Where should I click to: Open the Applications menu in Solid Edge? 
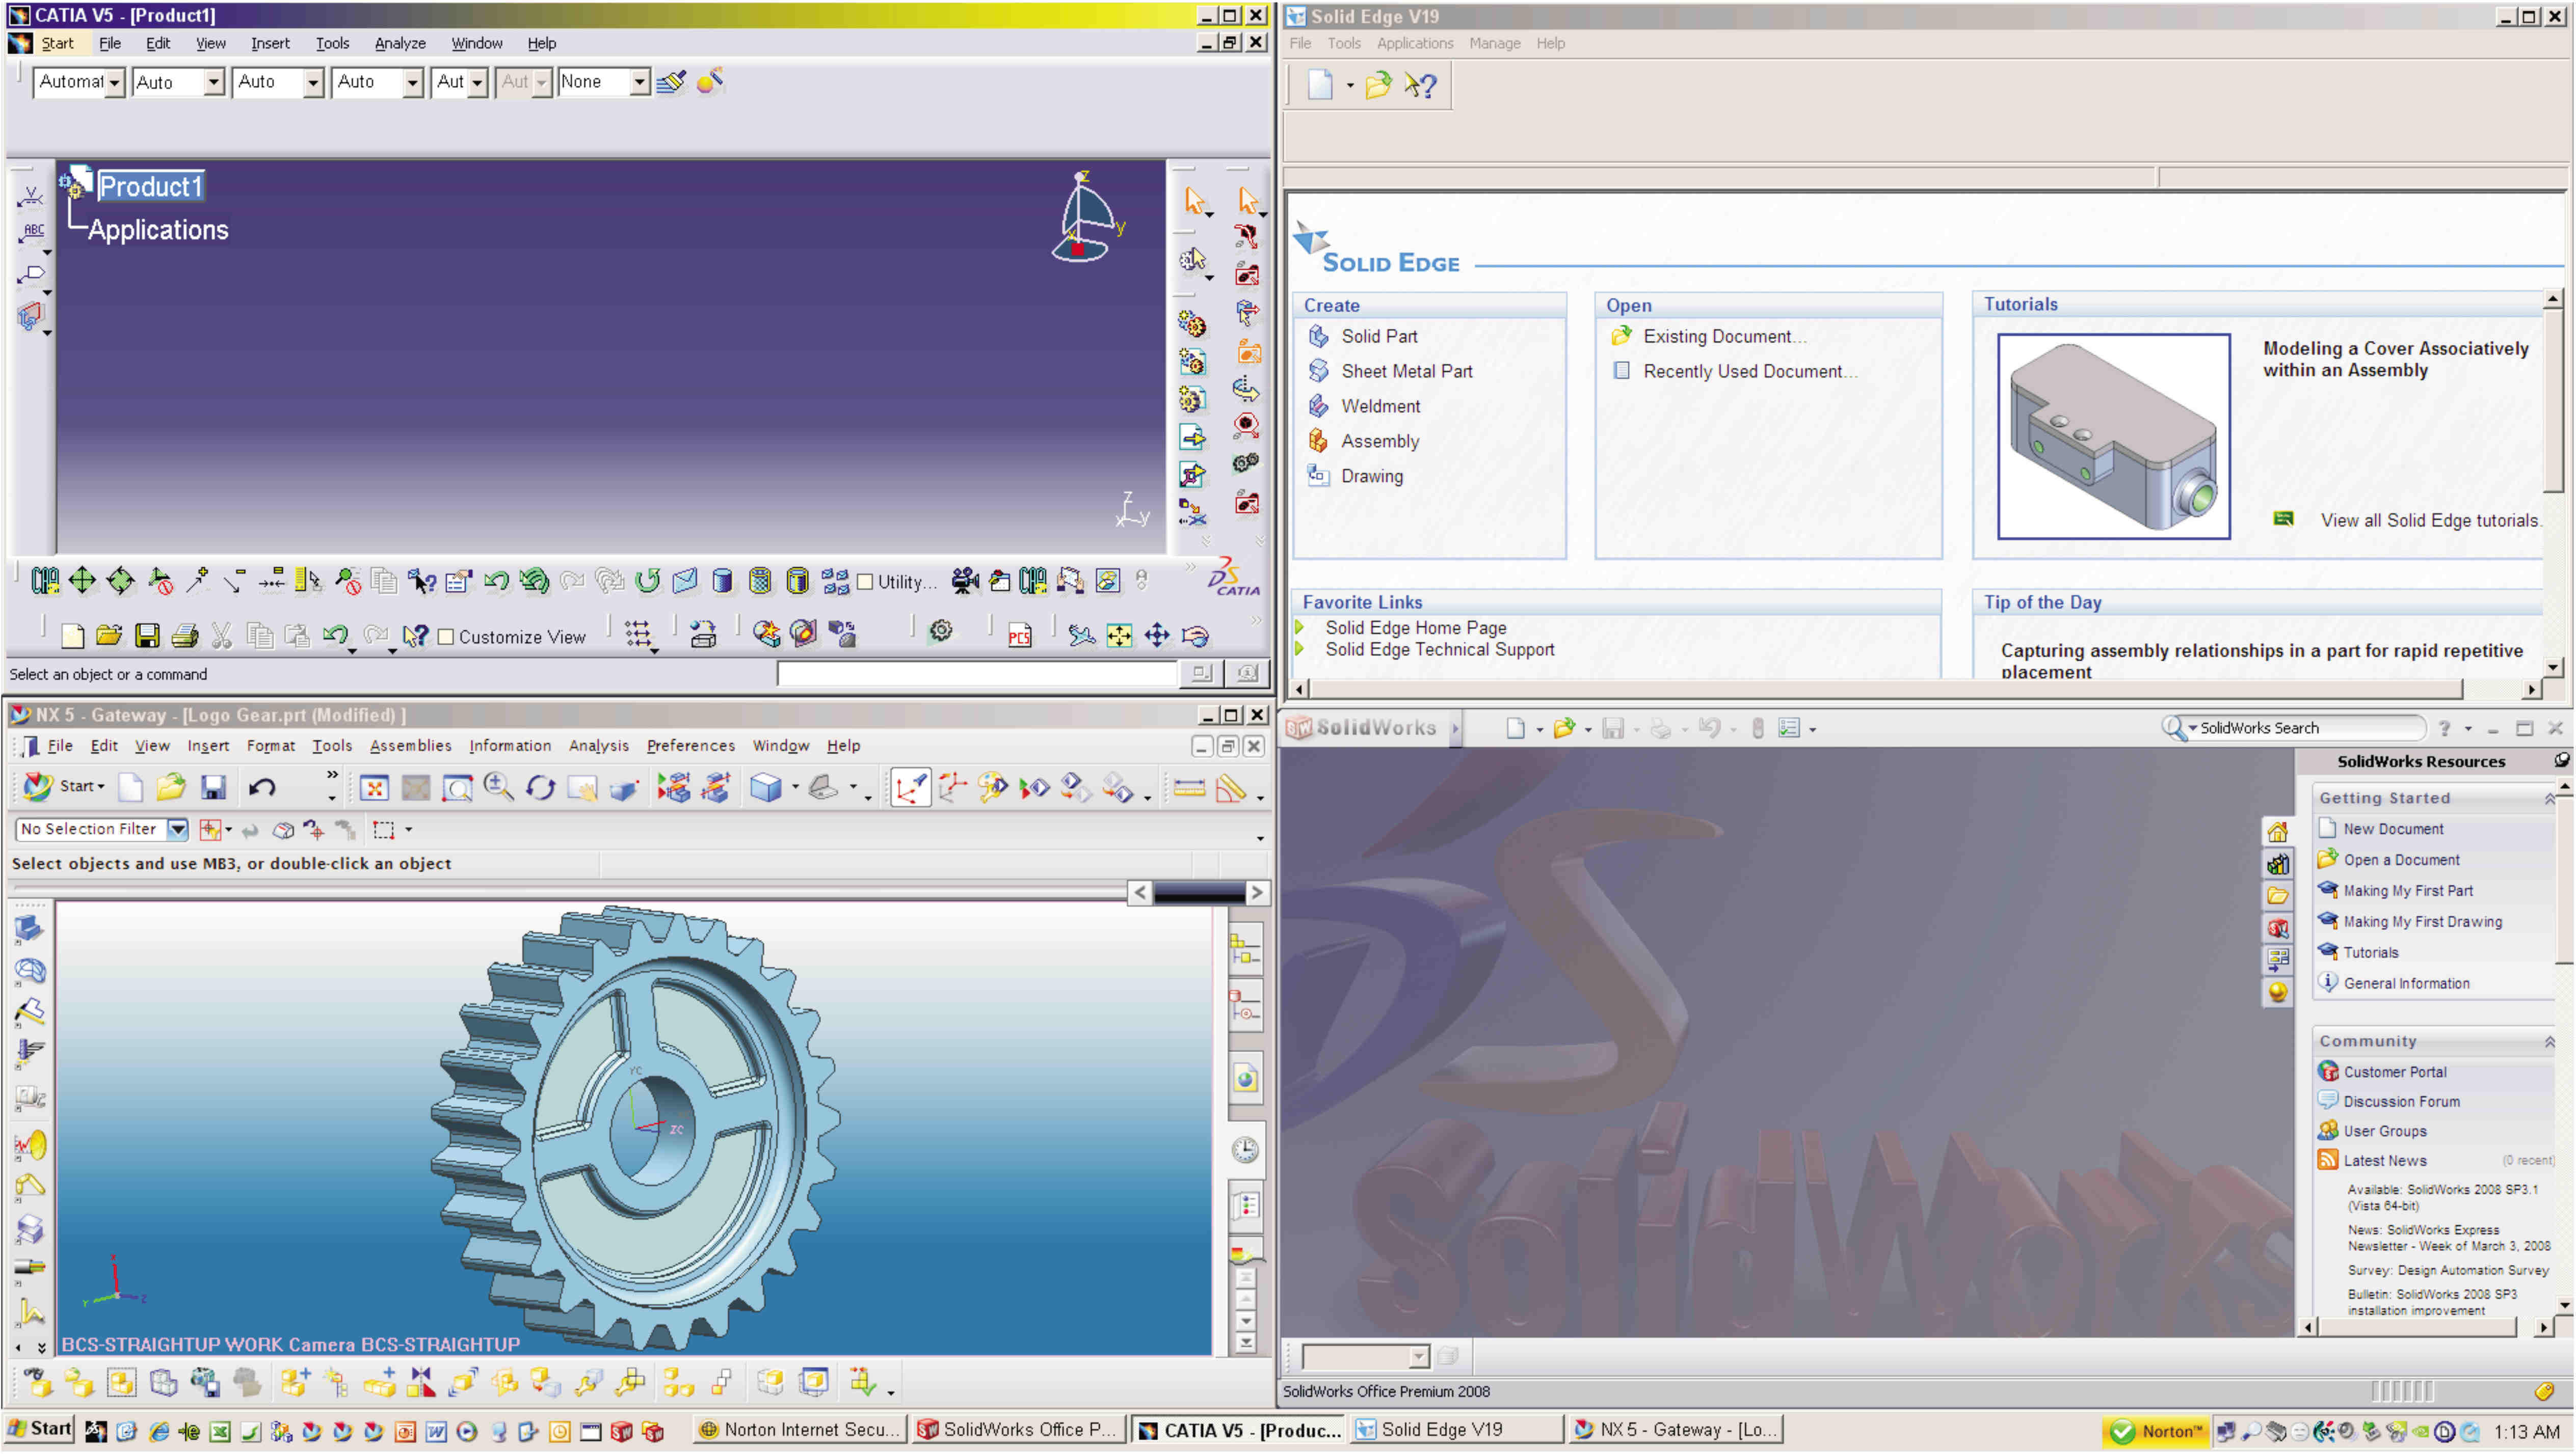[x=1414, y=43]
